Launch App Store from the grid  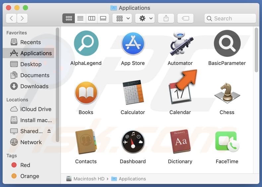[x=133, y=44]
